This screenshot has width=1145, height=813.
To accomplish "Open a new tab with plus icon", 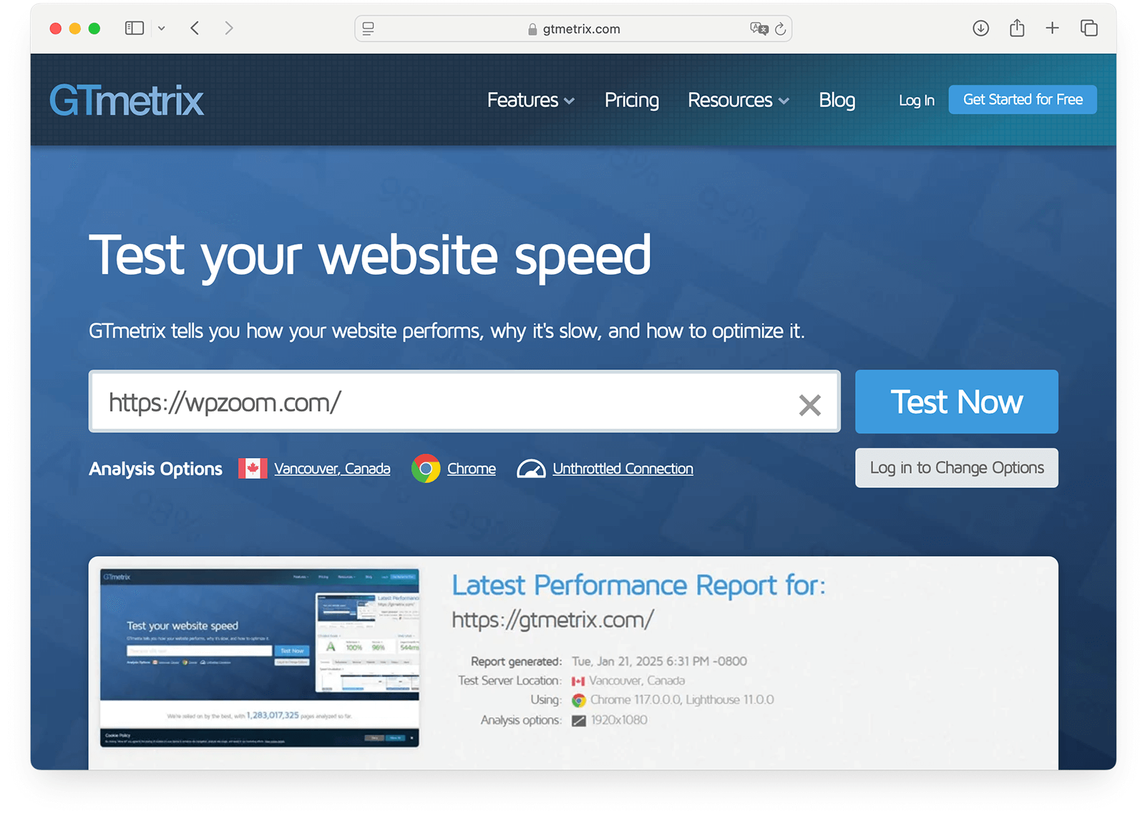I will [x=1053, y=29].
